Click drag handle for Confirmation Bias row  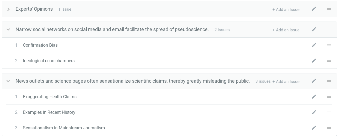click(329, 45)
